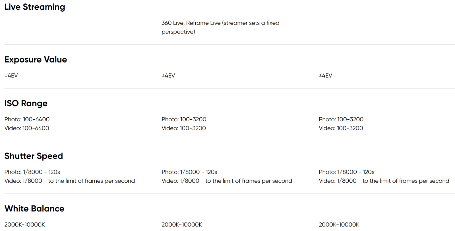This screenshot has width=455, height=231.
Task: Click right column ±4EV exposure value
Action: pos(325,76)
